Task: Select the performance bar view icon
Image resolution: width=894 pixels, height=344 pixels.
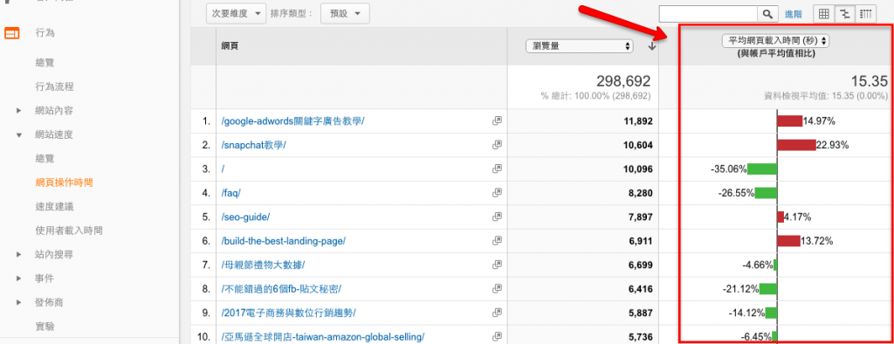Action: (x=866, y=14)
